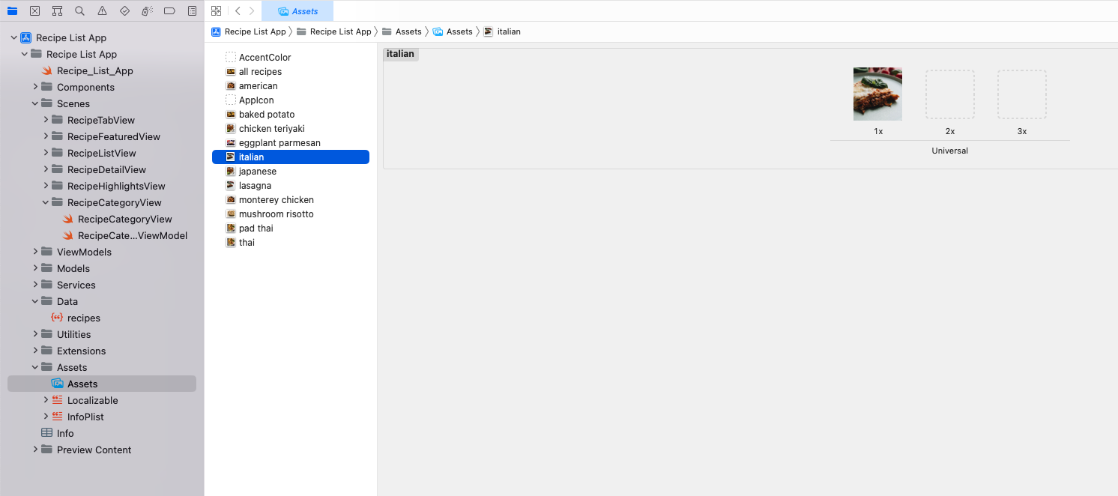The image size is (1118, 496).
Task: Select the Services folder
Action: click(x=76, y=285)
